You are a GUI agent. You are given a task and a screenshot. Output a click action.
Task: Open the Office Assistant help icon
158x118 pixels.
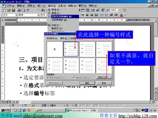tap(124, 10)
